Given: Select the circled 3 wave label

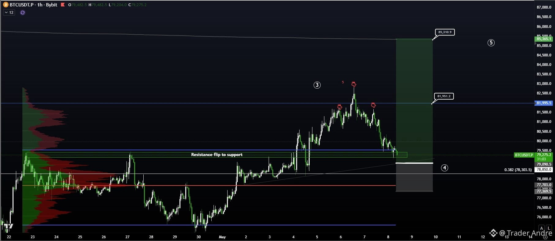Looking at the screenshot, I should (317, 85).
